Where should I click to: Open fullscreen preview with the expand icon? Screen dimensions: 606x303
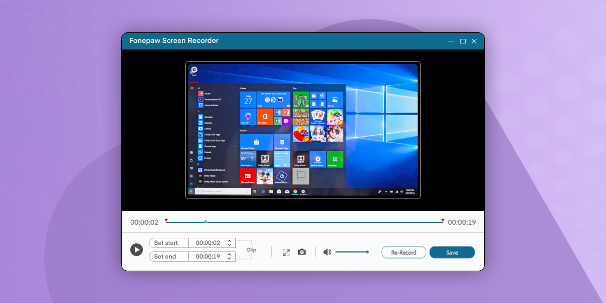[286, 252]
